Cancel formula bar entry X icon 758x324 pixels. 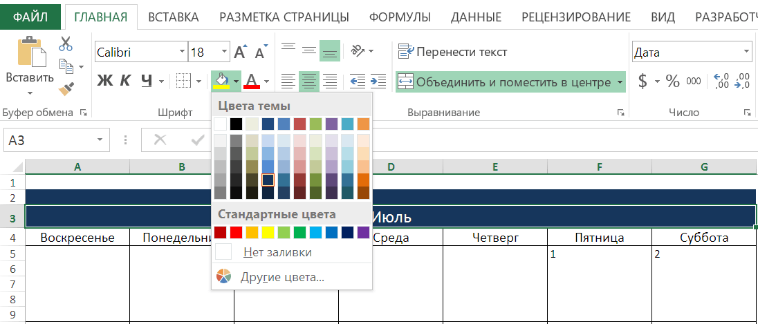160,140
